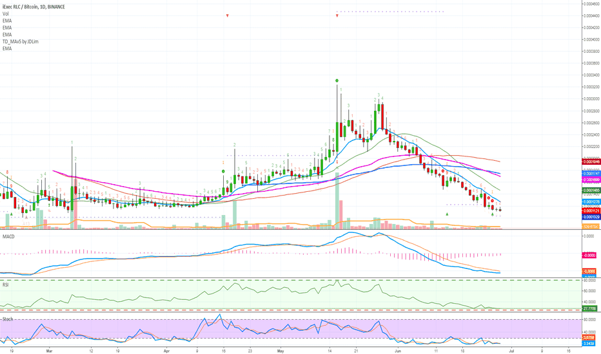Click the magenta 0.0001699 price tag

point(591,180)
